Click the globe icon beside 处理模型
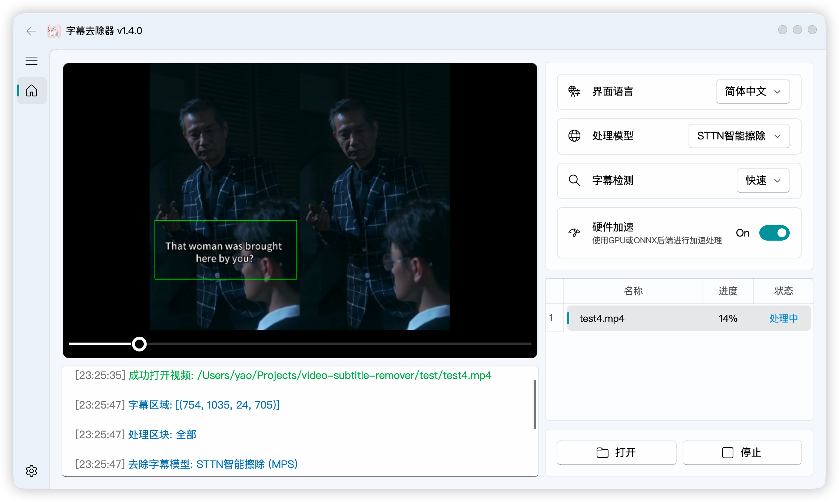The height and width of the screenshot is (502, 839). click(574, 136)
